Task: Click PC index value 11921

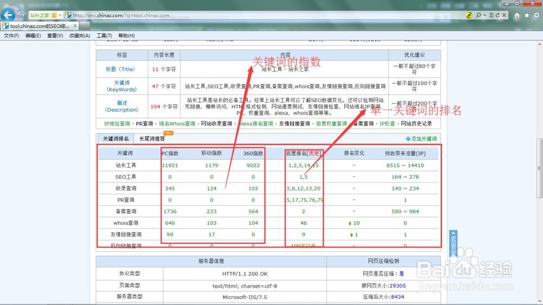Action: 169,166
